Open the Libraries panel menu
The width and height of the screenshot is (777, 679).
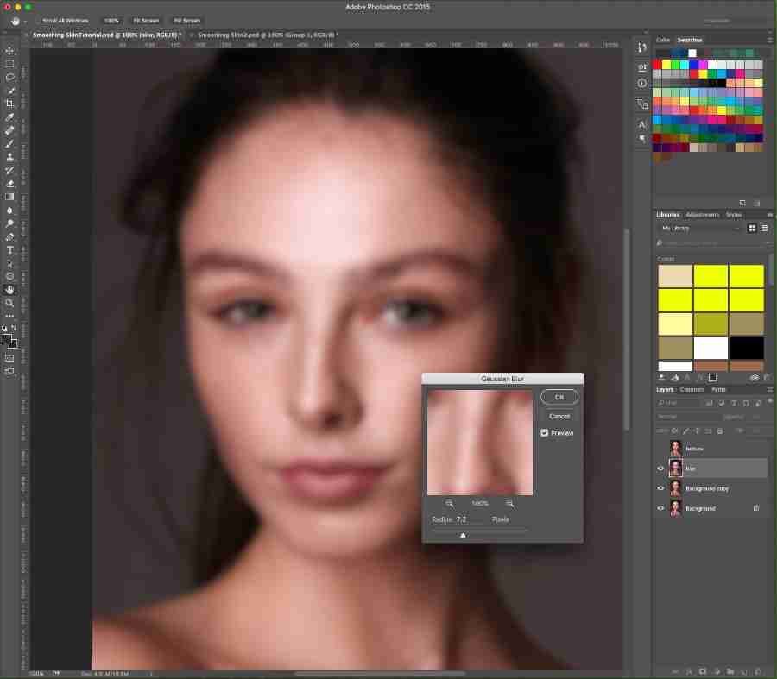coord(769,215)
